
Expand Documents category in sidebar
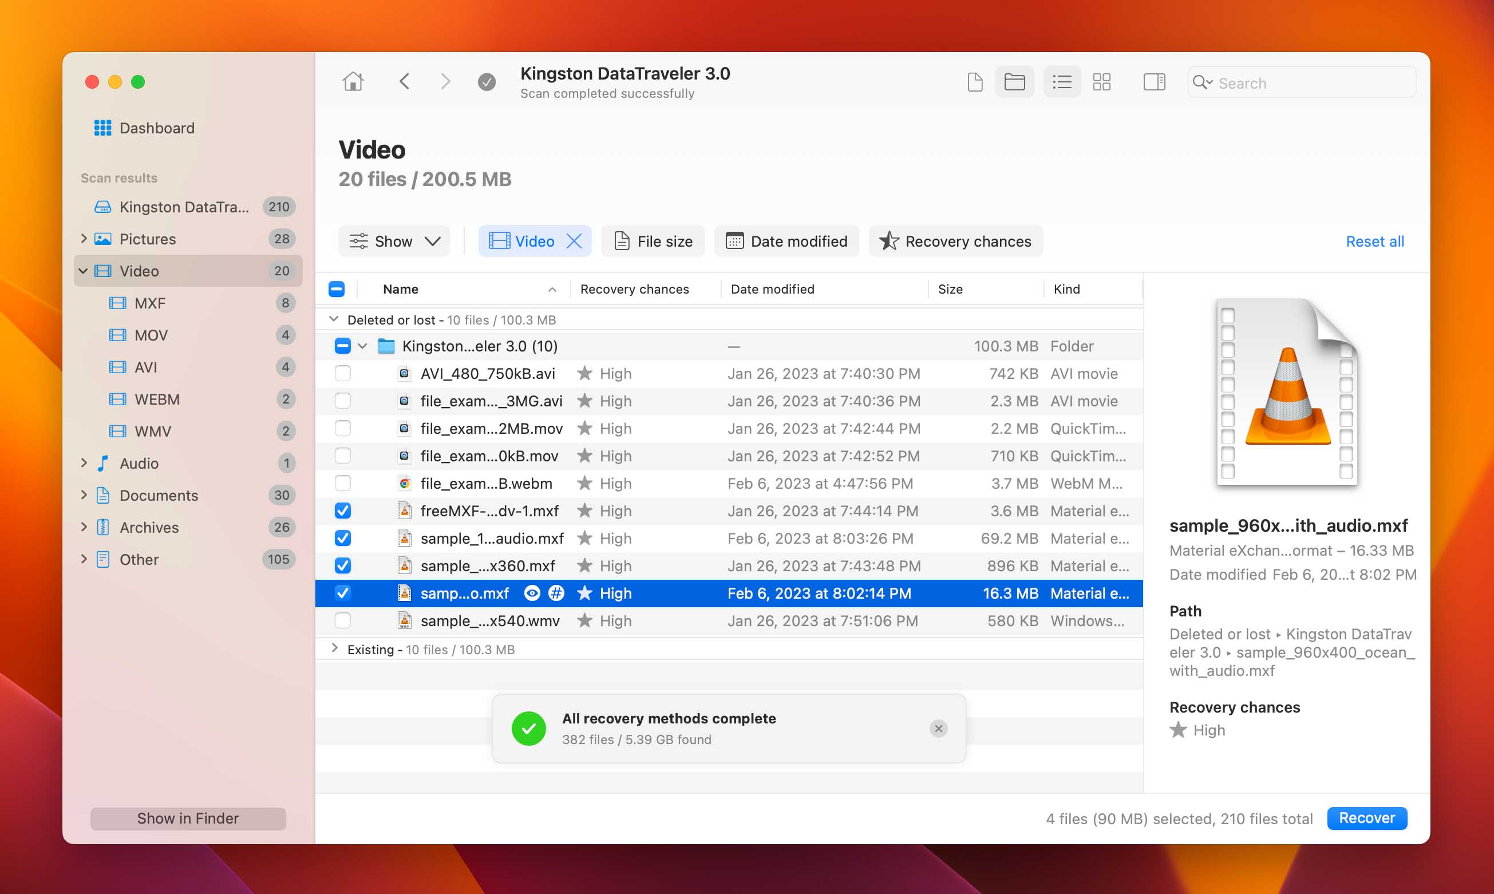pyautogui.click(x=84, y=495)
